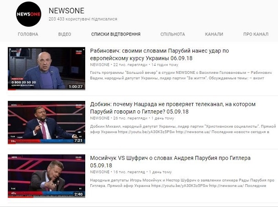
Task: Select the СПИСКИ ВІДТВОРЕННЯ tab
Action: point(116,34)
